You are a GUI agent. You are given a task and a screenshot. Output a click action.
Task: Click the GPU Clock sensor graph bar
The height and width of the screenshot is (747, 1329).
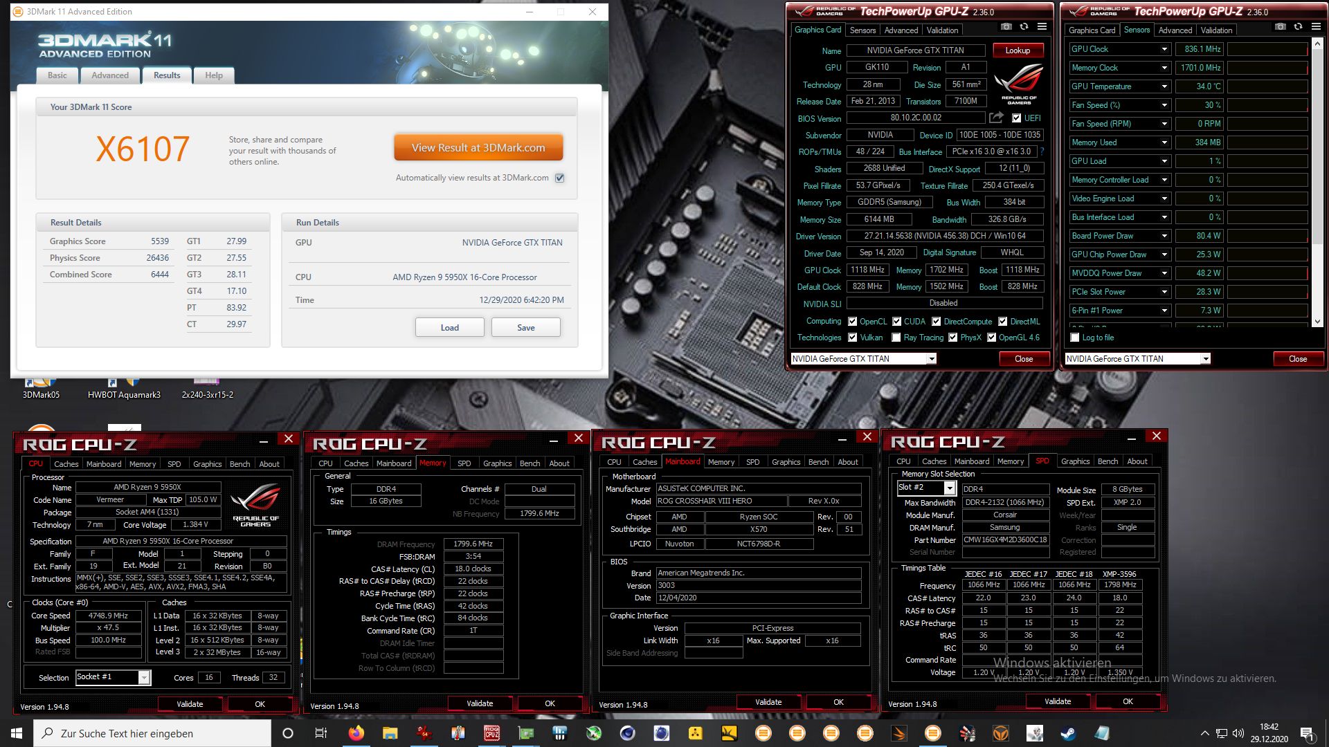pos(1267,49)
